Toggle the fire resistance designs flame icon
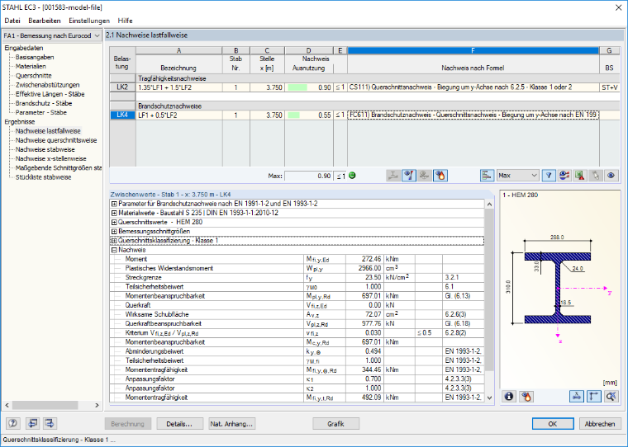Screen dimensions: 628x447 tap(440, 175)
